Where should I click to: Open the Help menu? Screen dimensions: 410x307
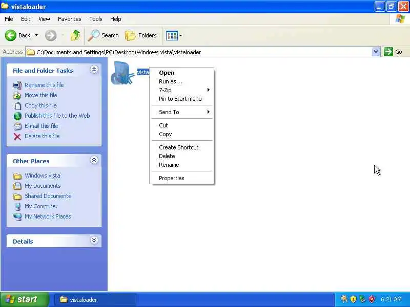pos(116,19)
